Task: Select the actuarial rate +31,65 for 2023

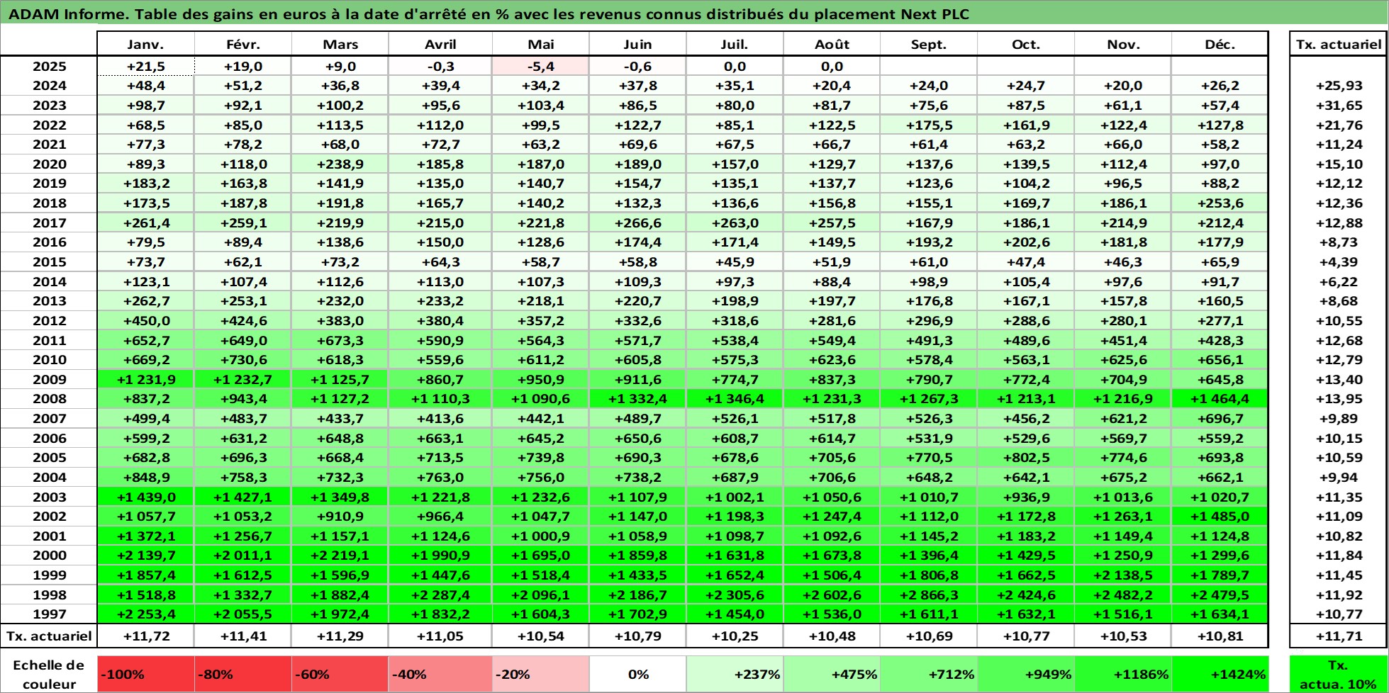Action: click(1339, 105)
